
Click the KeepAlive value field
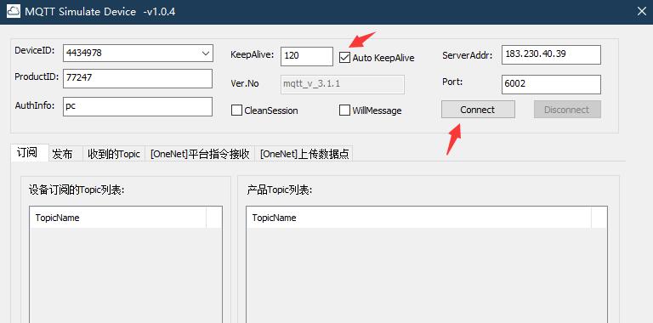tap(307, 56)
